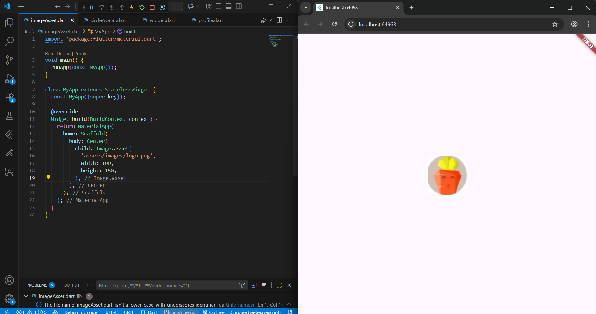Click the Go Live status button
Viewport: 596px width, 314px height.
click(x=214, y=312)
